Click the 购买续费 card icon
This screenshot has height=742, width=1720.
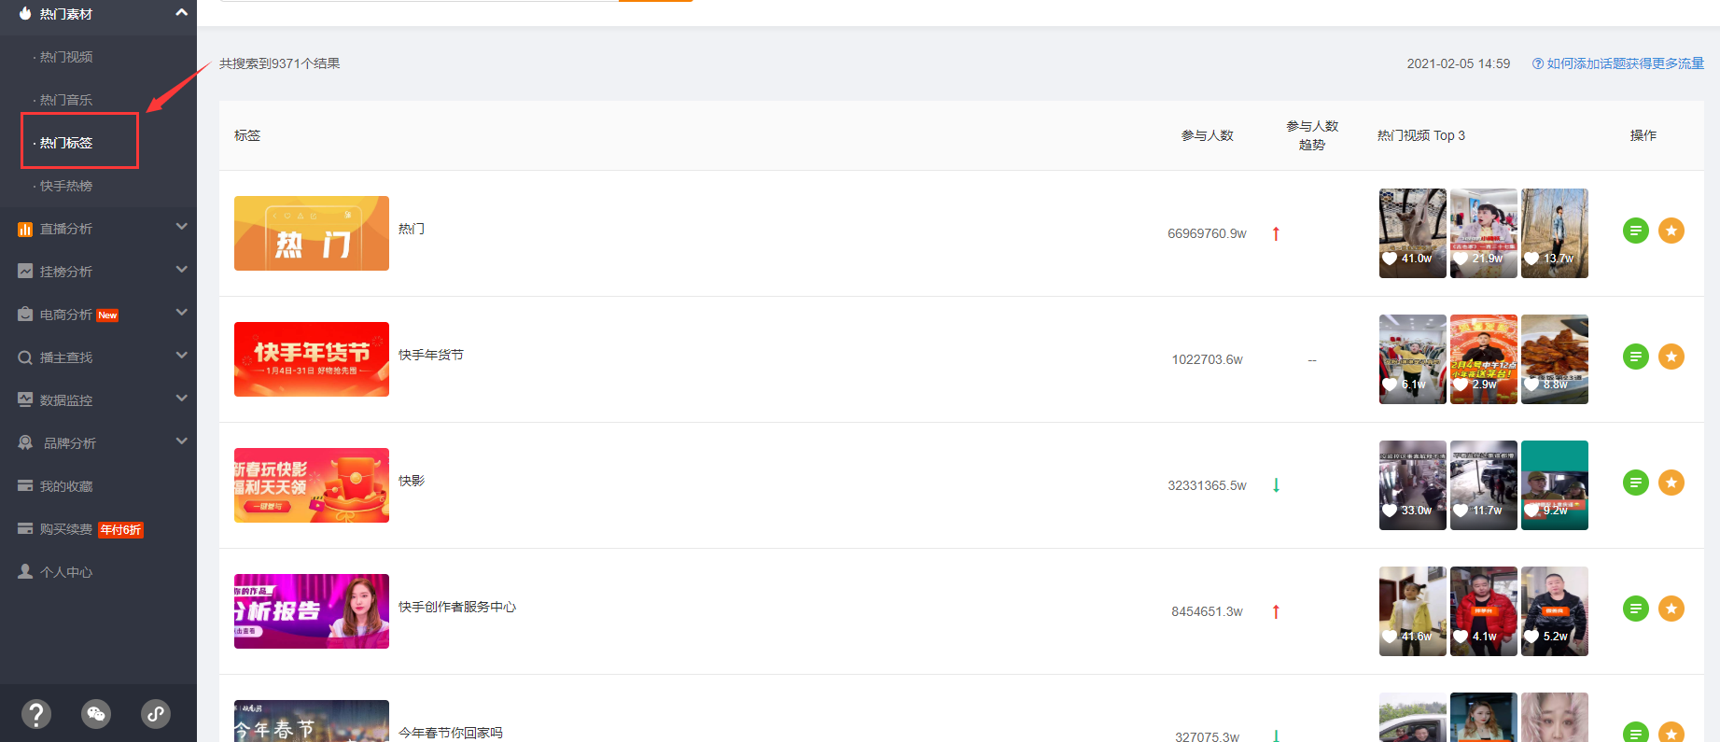[x=25, y=529]
